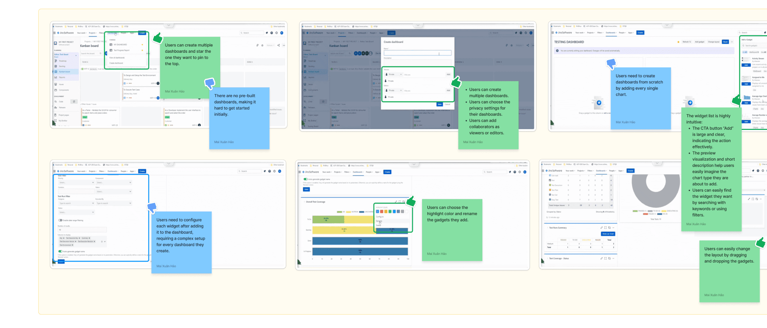Open Apps dropdown in the Testing Dashboard screenshot
This screenshot has width=767, height=328.
[631, 33]
